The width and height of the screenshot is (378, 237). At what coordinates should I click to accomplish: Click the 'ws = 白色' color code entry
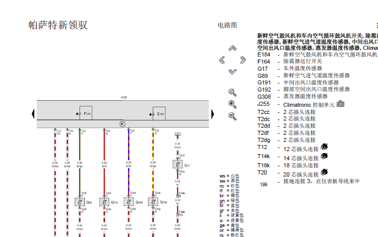click(x=229, y=176)
